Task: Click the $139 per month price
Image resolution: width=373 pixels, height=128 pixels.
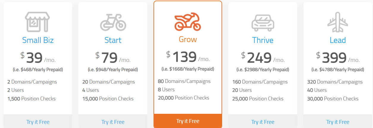Action: [188, 57]
